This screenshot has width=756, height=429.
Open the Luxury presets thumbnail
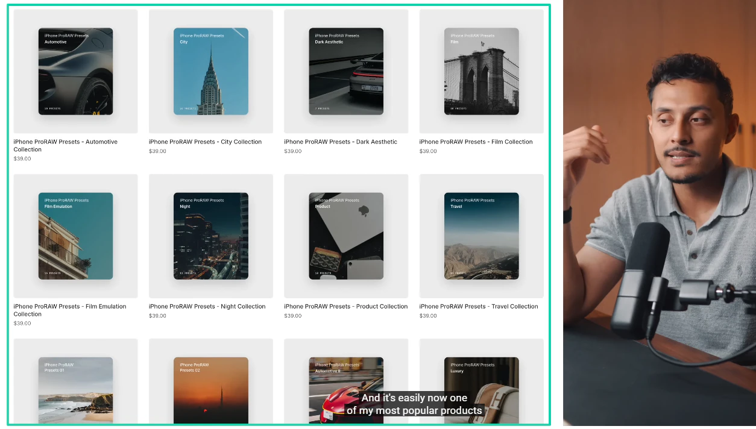click(482, 382)
